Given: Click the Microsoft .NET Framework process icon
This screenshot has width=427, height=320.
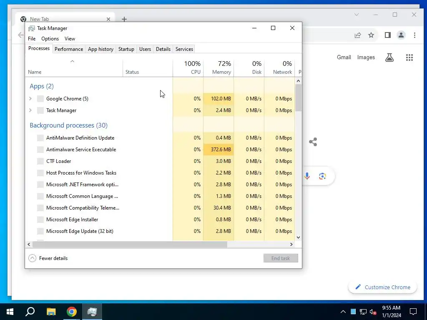Looking at the screenshot, I should point(40,185).
